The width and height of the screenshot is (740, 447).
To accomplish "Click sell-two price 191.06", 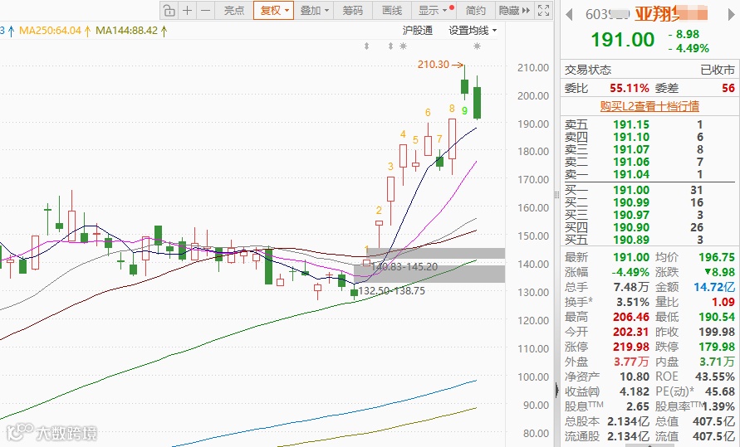I will coord(631,162).
